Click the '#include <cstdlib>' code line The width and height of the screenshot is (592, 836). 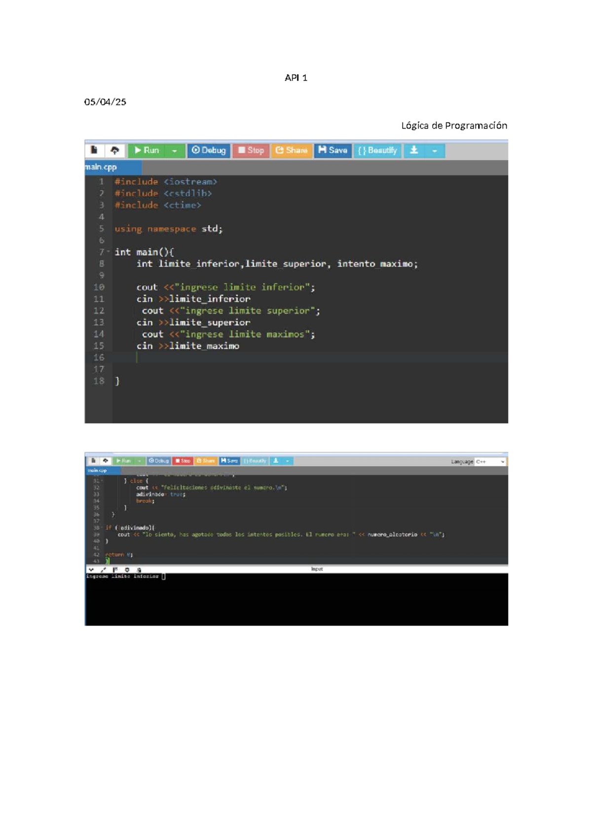(163, 194)
